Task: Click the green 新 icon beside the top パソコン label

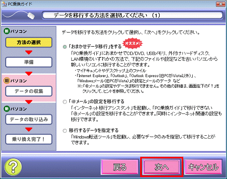Action: click(7, 31)
